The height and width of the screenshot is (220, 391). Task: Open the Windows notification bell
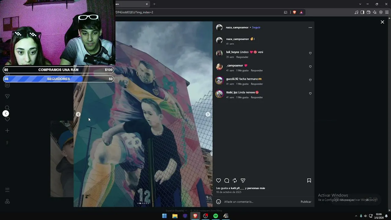click(x=386, y=216)
